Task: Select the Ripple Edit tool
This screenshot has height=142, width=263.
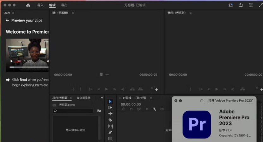Action: click(x=110, y=114)
